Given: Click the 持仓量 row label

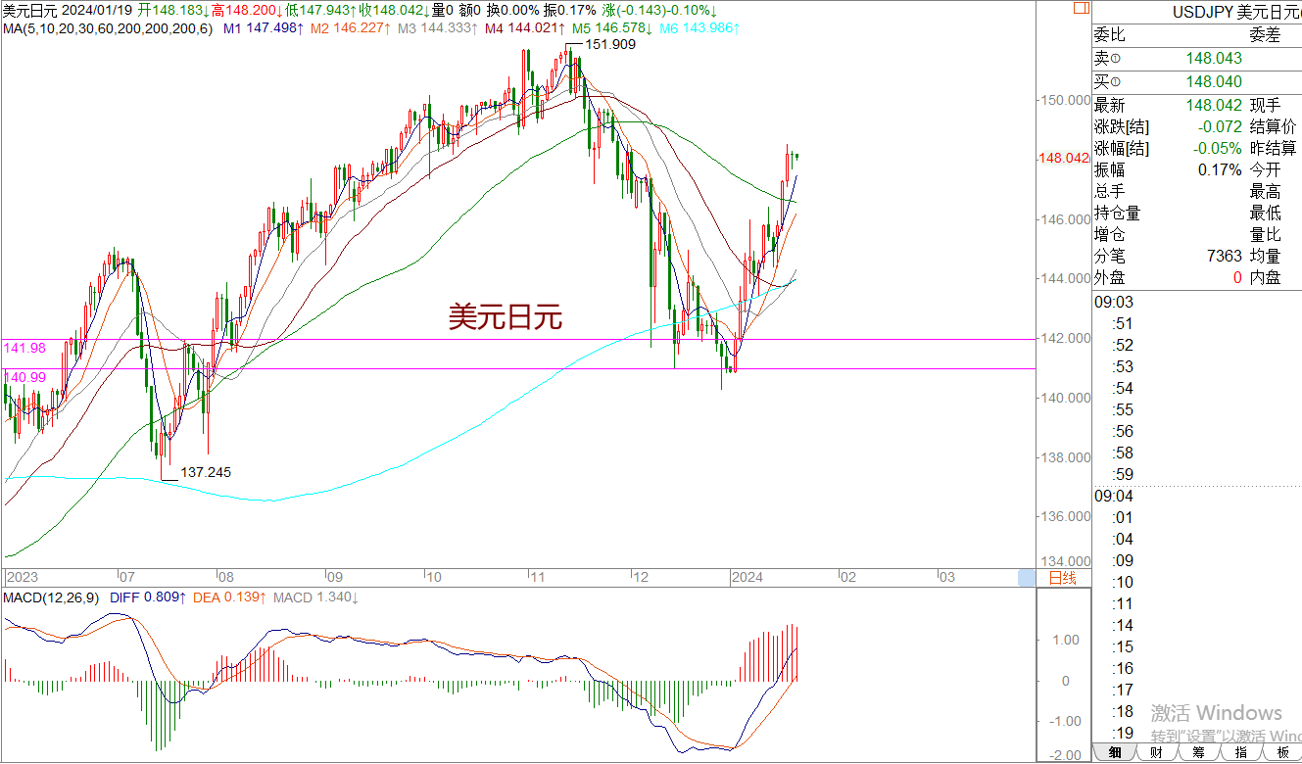Looking at the screenshot, I should 1118,213.
